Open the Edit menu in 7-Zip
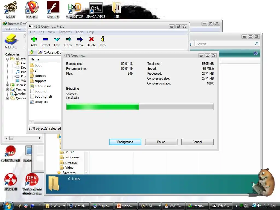Image resolution: width=280 pixels, height=210 pixels. pyautogui.click(x=42, y=32)
